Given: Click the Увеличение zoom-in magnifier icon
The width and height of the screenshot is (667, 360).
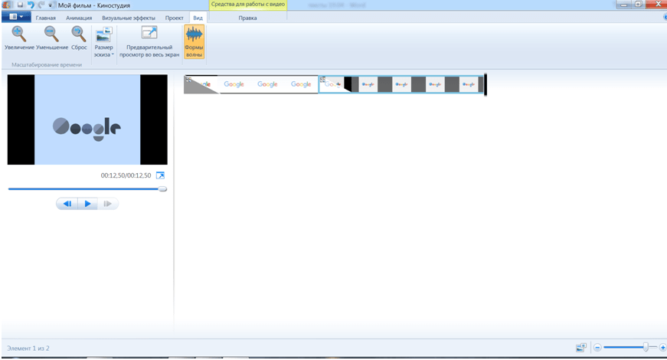Looking at the screenshot, I should pyautogui.click(x=19, y=34).
